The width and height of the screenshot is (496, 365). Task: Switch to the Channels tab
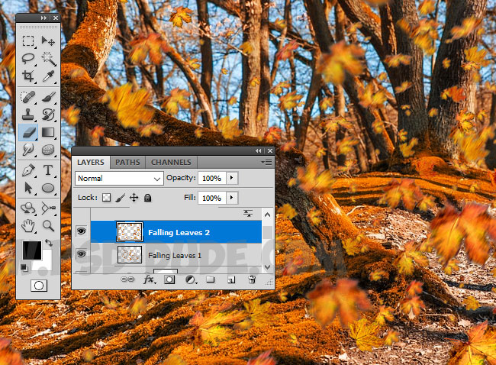coord(171,162)
